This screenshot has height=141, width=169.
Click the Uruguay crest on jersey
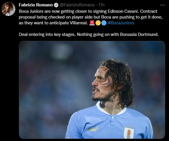pyautogui.click(x=129, y=133)
